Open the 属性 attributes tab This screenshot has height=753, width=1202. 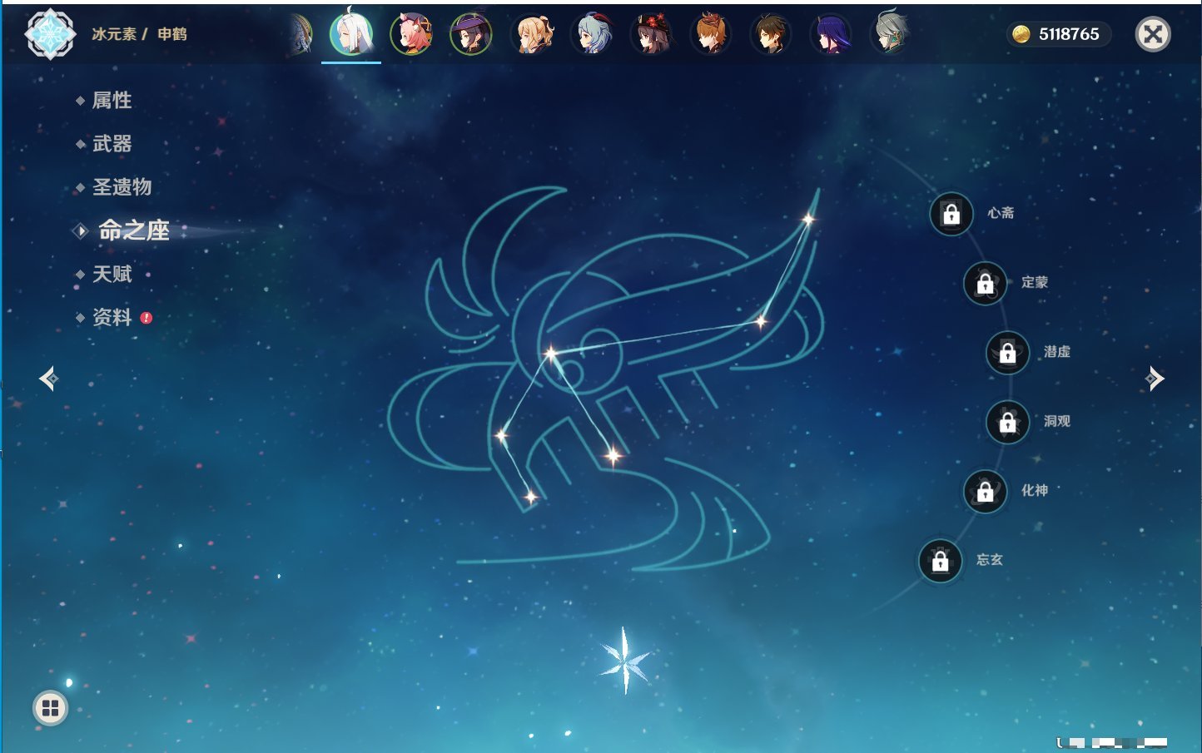(x=112, y=101)
